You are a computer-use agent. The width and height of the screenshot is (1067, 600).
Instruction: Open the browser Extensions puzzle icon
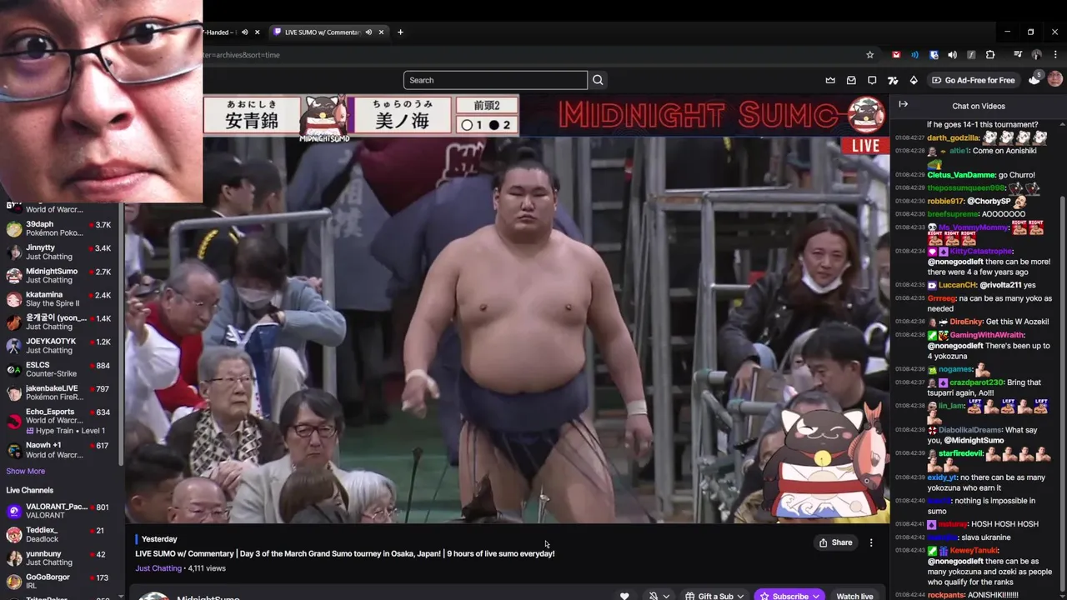point(990,55)
